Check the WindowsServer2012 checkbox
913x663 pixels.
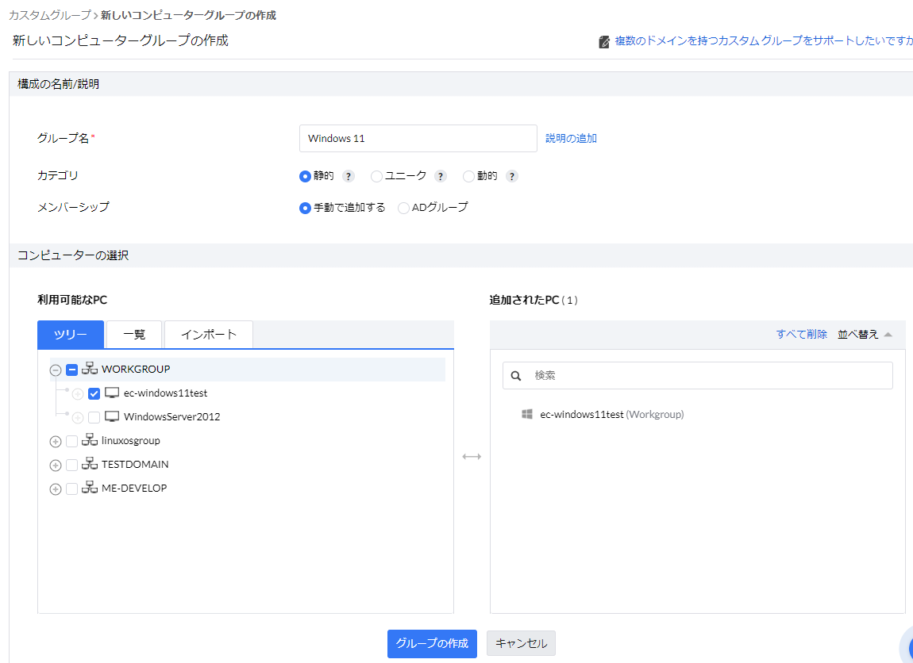[94, 417]
